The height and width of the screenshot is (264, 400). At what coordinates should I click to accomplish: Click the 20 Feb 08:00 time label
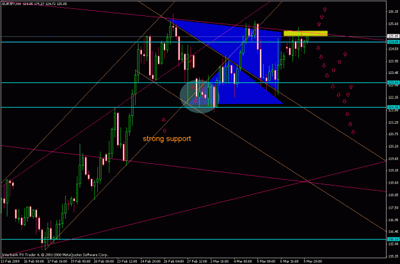[x=104, y=261]
